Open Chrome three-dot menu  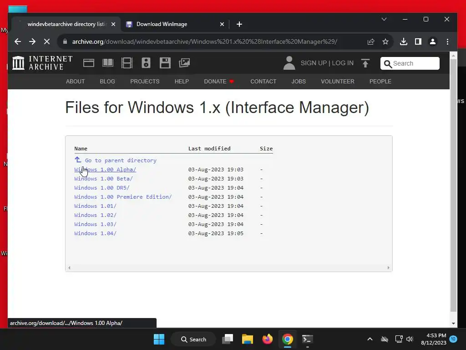coord(448,41)
